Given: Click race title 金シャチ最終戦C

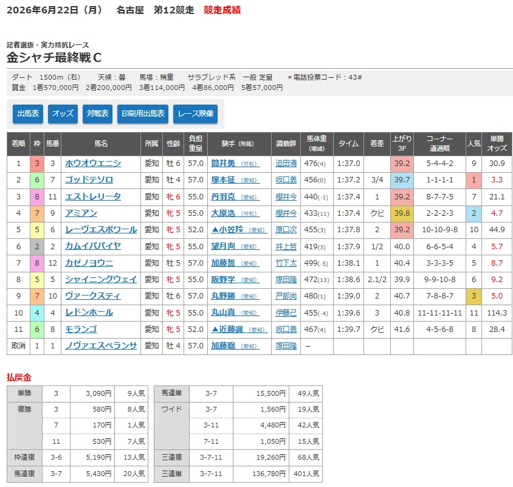Looking at the screenshot, I should [x=54, y=58].
